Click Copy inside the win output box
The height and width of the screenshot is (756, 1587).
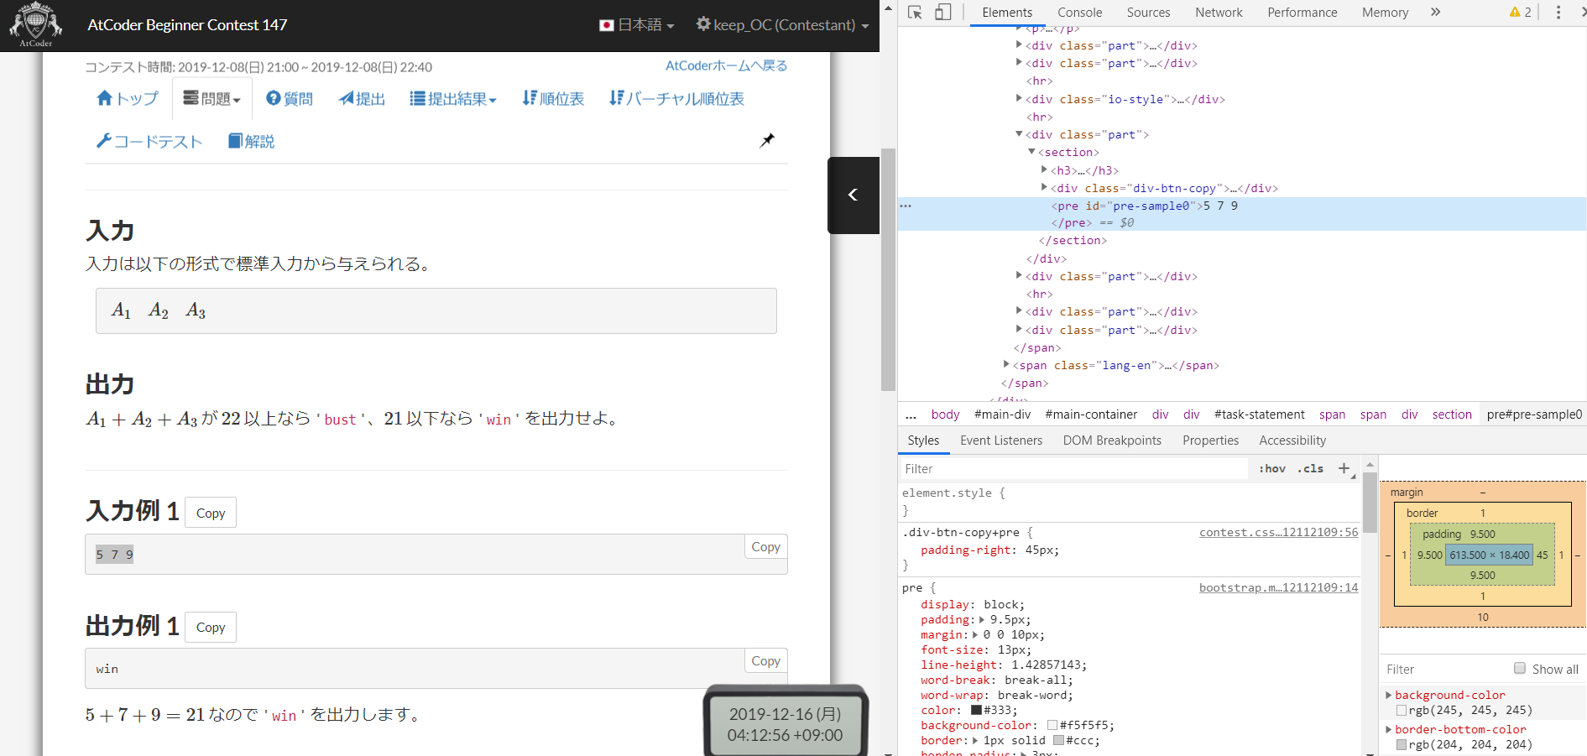tap(765, 660)
